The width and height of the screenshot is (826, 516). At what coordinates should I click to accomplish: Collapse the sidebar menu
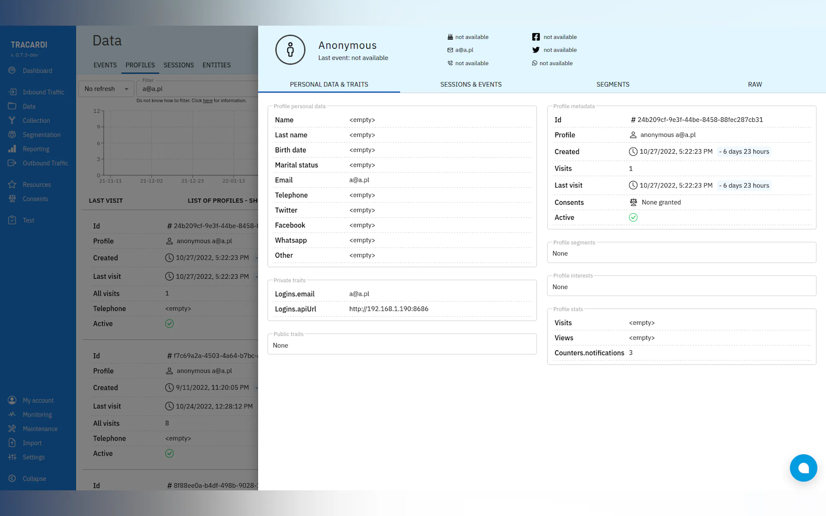[x=34, y=478]
